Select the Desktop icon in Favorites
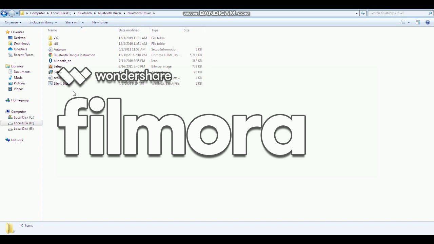Image resolution: width=434 pixels, height=244 pixels. click(x=10, y=38)
